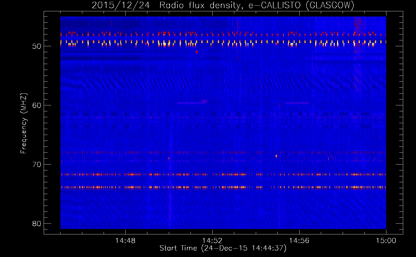This screenshot has height=257, width=416.
Task: Click the '14:48' time tick label
Action: [125, 241]
